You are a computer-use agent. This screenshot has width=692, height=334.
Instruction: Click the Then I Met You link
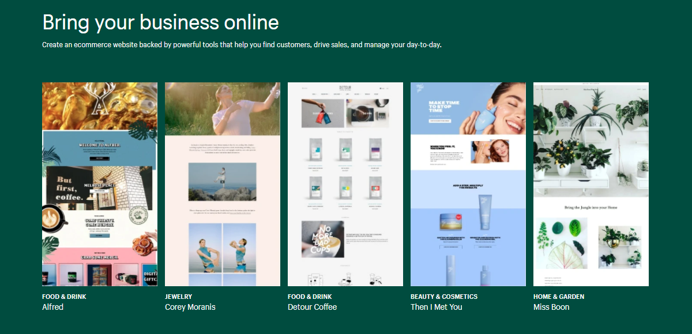[437, 307]
